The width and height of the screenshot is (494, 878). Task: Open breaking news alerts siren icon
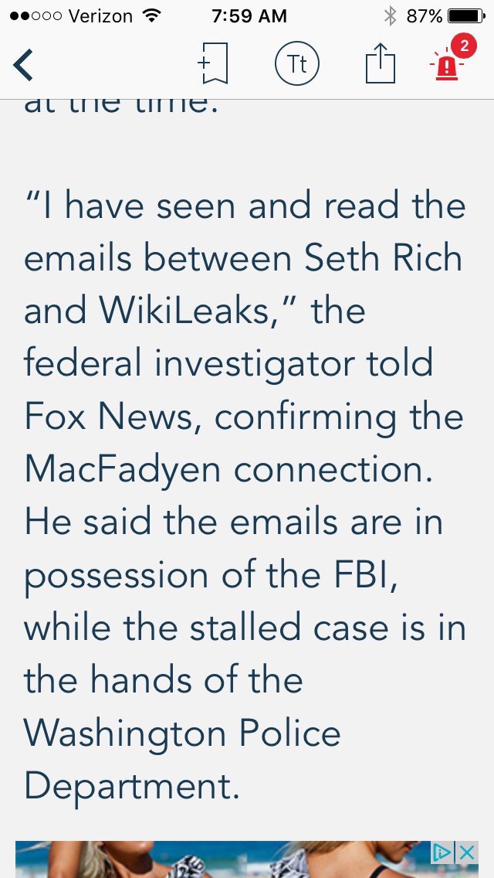coord(445,66)
